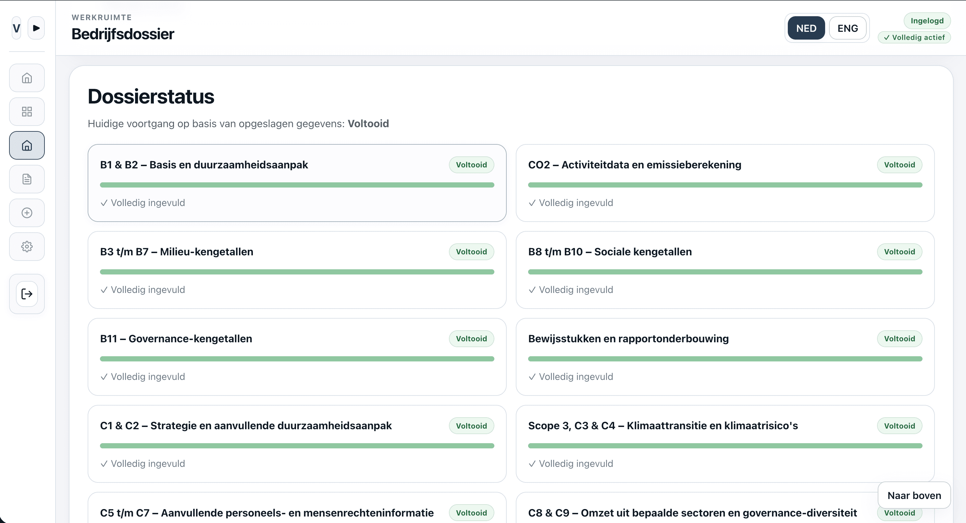Click the play button next to the V logo
The width and height of the screenshot is (966, 523).
pyautogui.click(x=36, y=28)
